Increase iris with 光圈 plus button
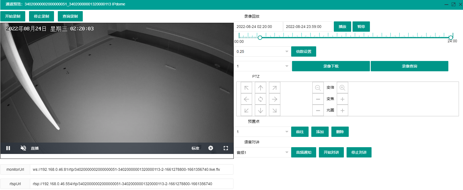 pyautogui.click(x=343, y=111)
